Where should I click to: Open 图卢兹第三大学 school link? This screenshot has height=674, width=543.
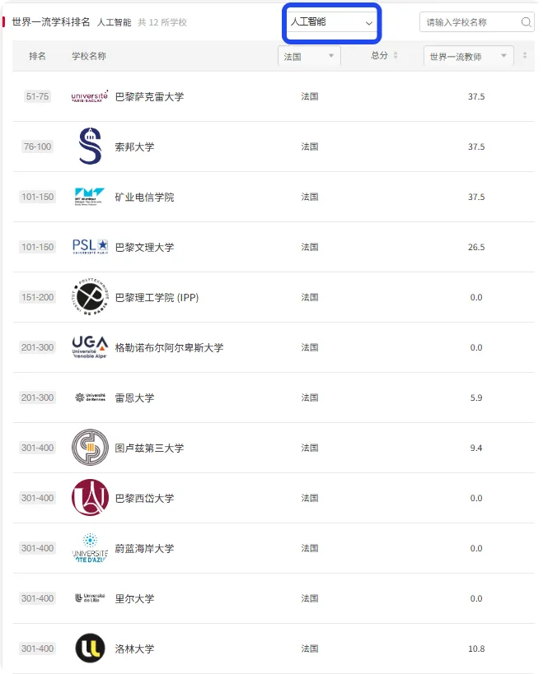[x=149, y=449]
